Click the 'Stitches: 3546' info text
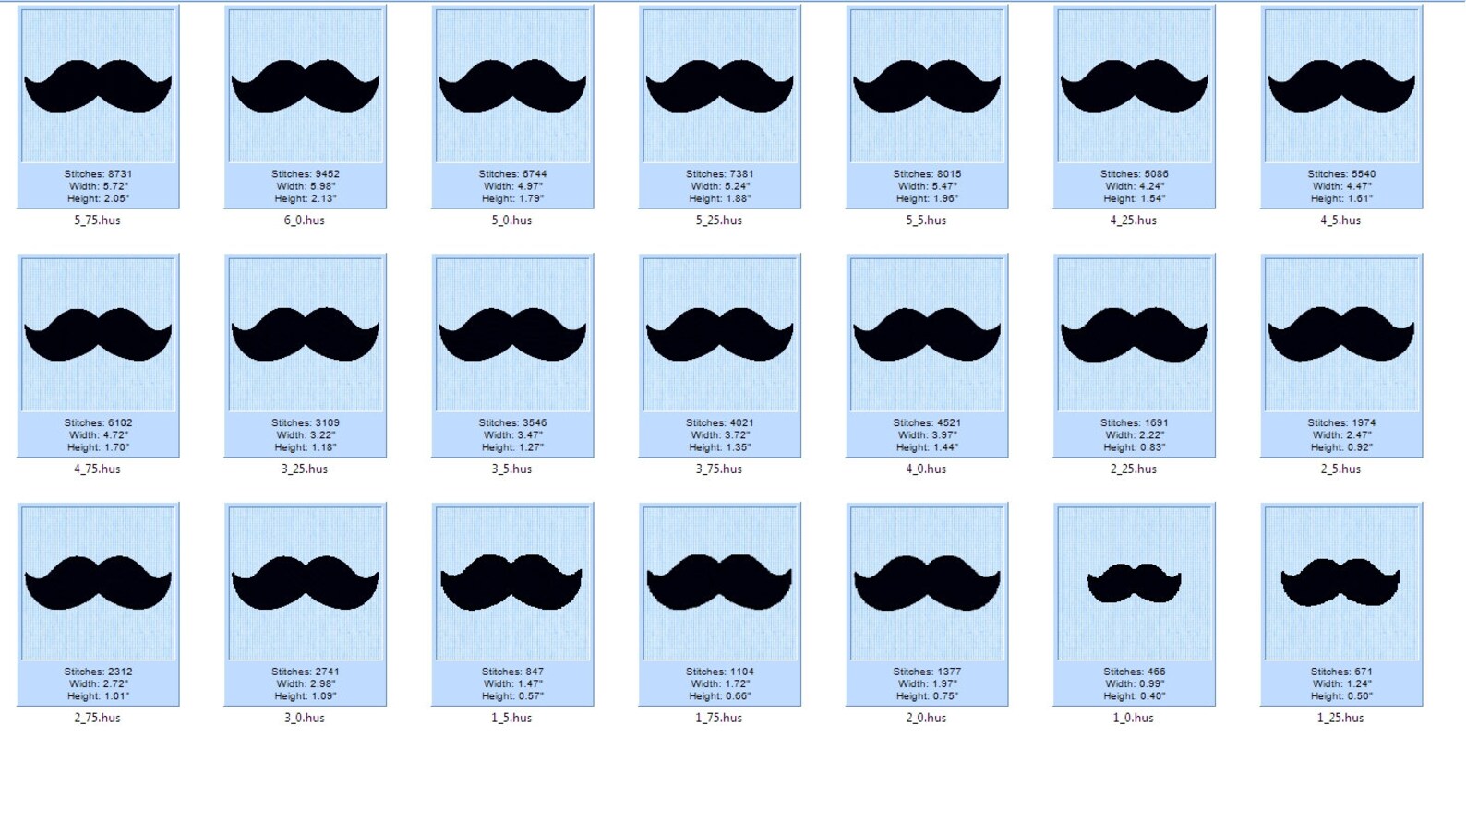This screenshot has height=832, width=1466. point(512,422)
